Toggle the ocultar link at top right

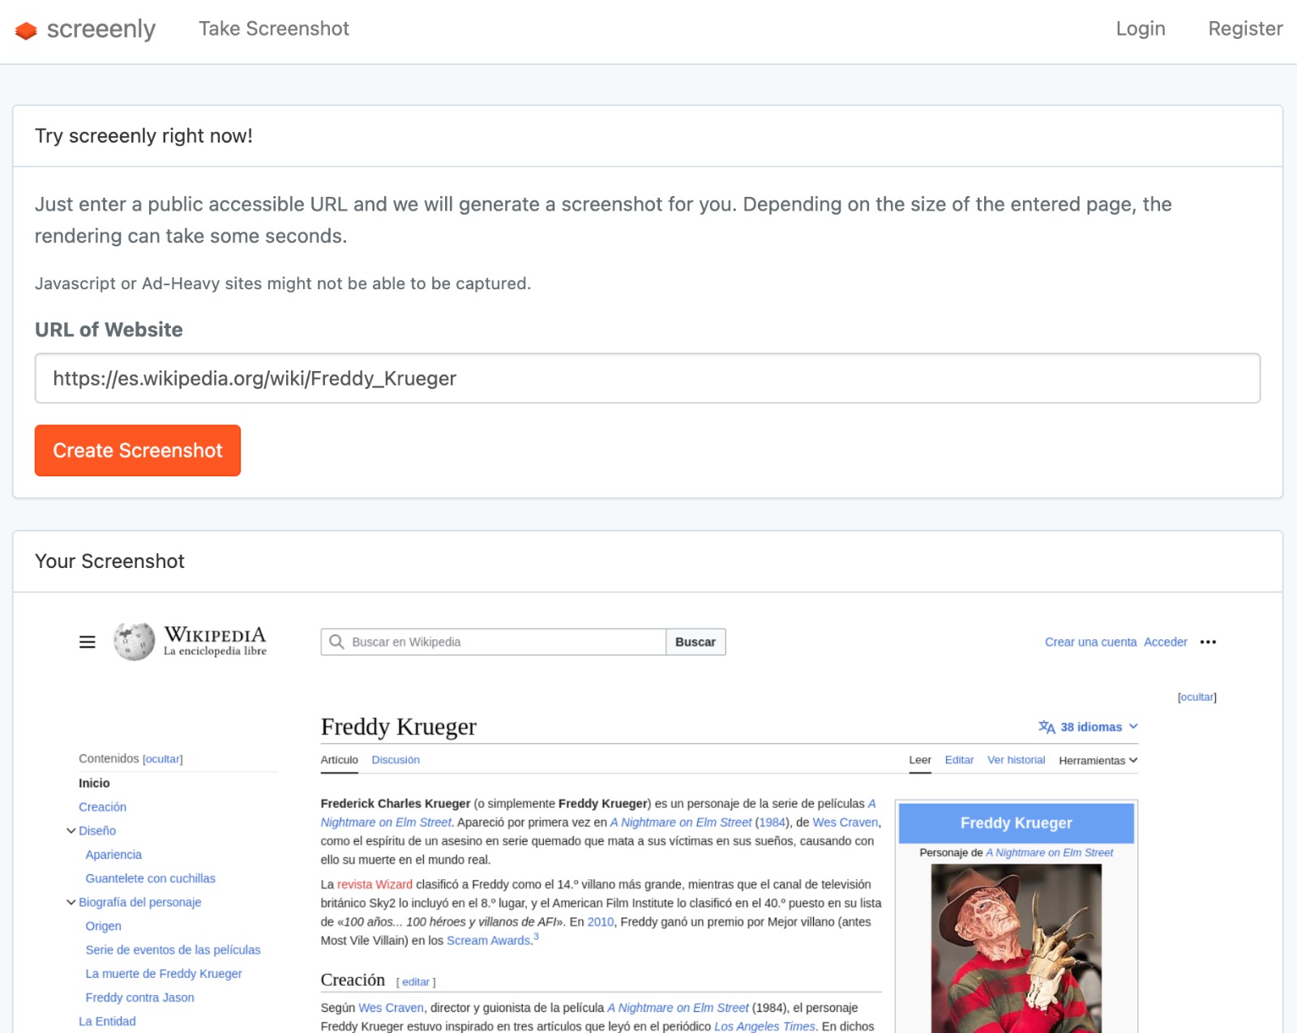click(x=1196, y=697)
